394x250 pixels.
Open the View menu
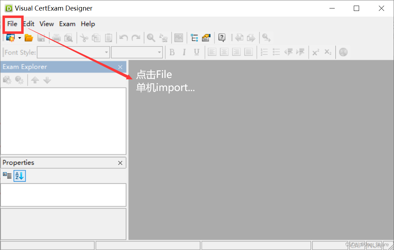(47, 24)
